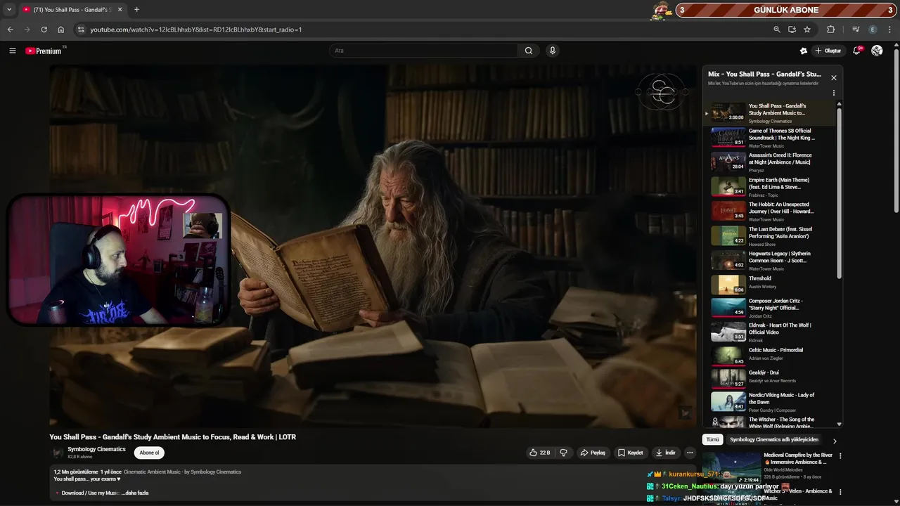
Task: Dislike the video with thumbs down
Action: 563,453
